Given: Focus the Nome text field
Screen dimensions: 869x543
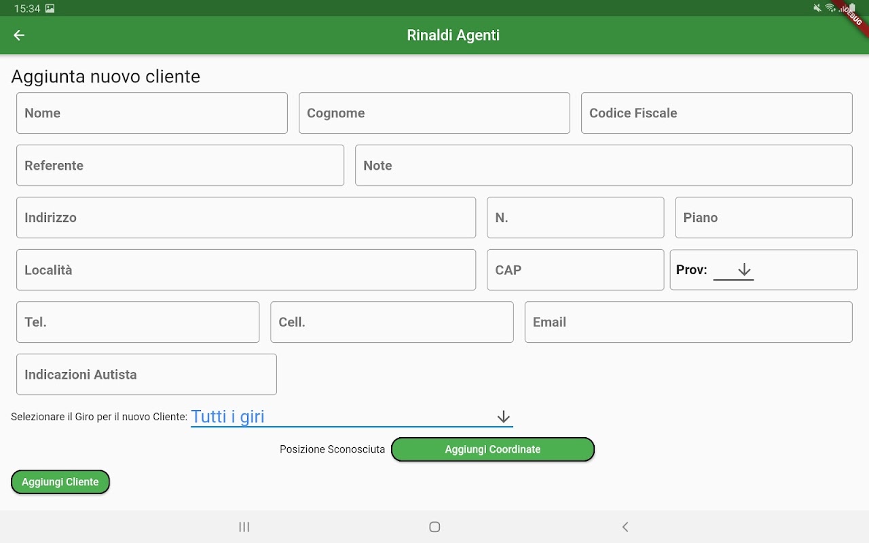Looking at the screenshot, I should (152, 113).
